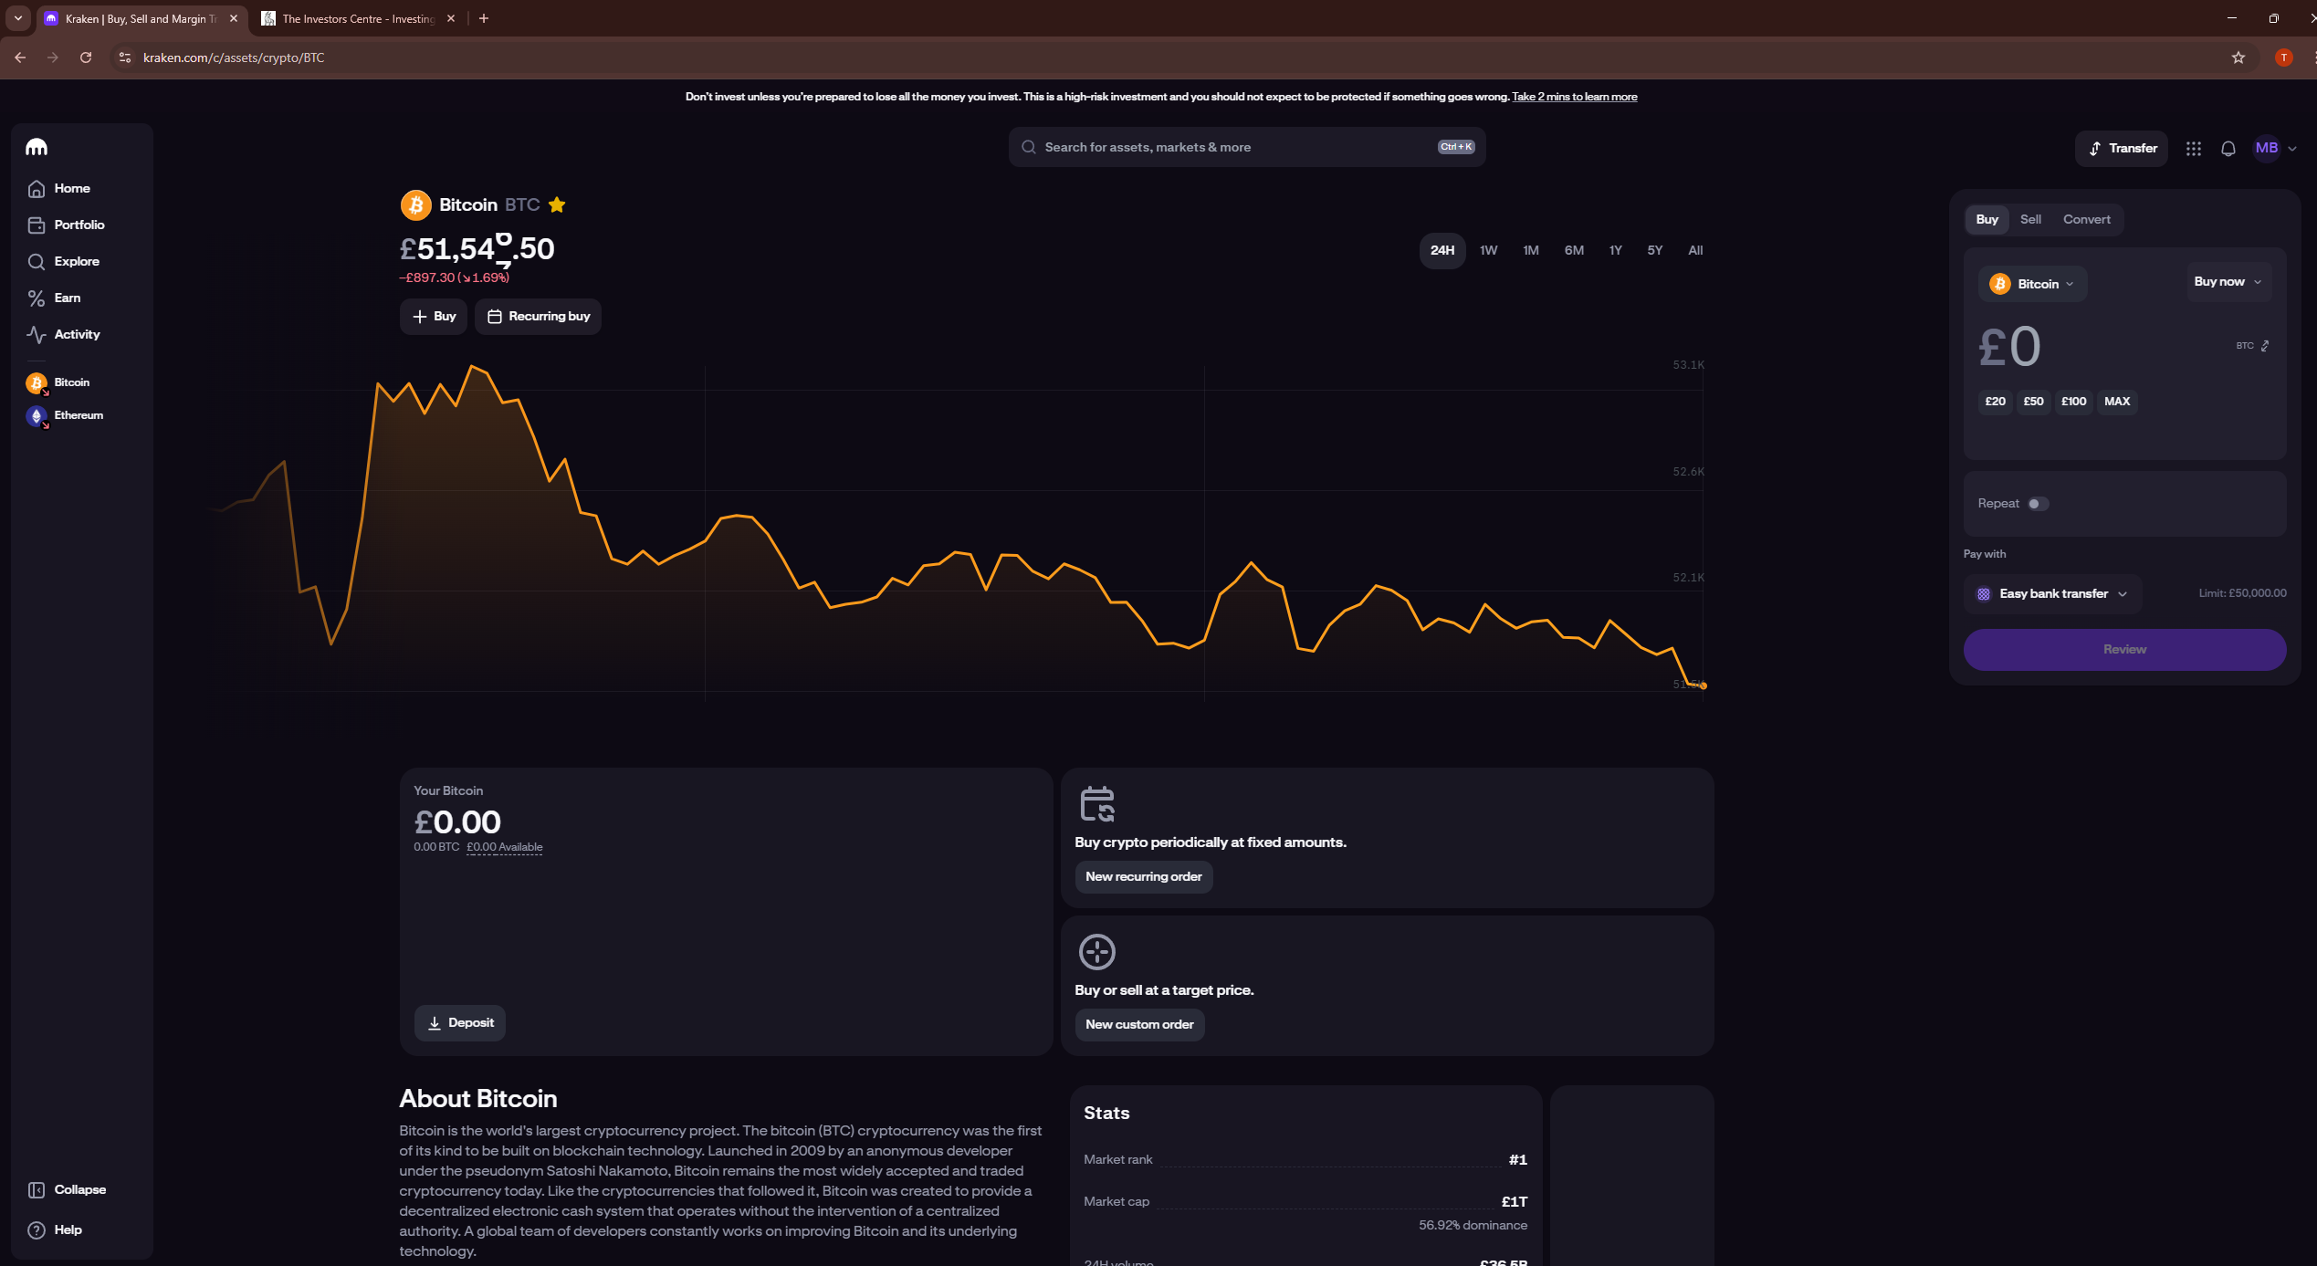Click the £0 amount field
2317x1266 pixels.
[x=2008, y=347]
